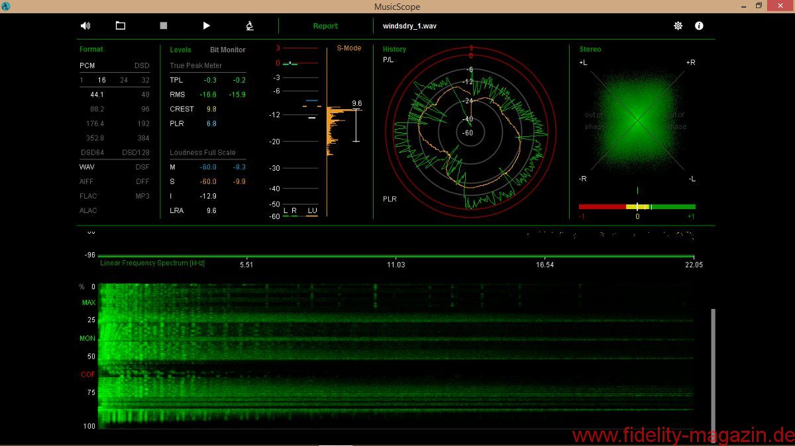795x446 pixels.
Task: Stop playback with the square stop button
Action: (164, 26)
